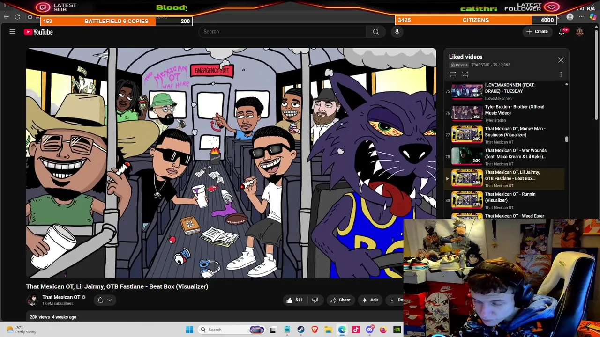
Task: Switch to Microsoft Edge on taskbar
Action: (x=342, y=330)
